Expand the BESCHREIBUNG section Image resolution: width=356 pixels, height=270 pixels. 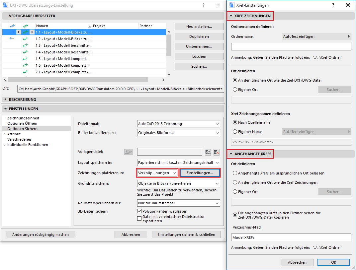click(6, 100)
